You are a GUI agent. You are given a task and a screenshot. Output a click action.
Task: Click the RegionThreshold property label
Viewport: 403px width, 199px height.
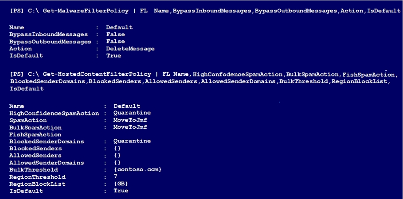tap(37, 177)
